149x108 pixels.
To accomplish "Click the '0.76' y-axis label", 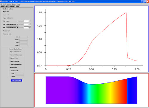I will click(x=39, y=53).
